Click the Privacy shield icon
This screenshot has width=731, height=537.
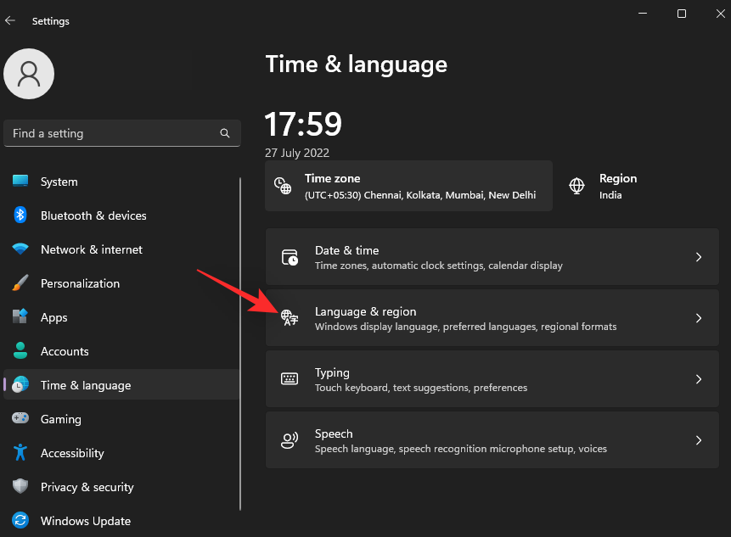click(20, 486)
